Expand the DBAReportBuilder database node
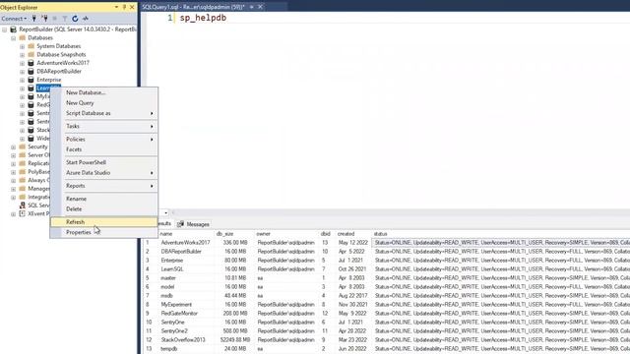Viewport: 630px width, 354px height. 22,72
